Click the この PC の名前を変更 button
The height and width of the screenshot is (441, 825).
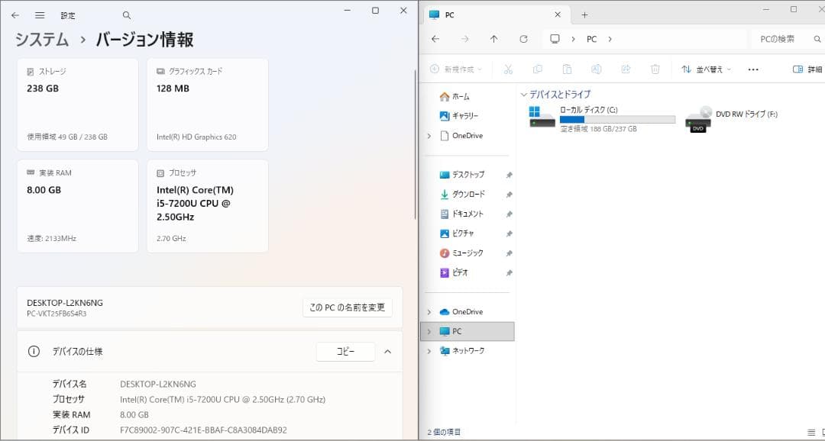(x=348, y=307)
